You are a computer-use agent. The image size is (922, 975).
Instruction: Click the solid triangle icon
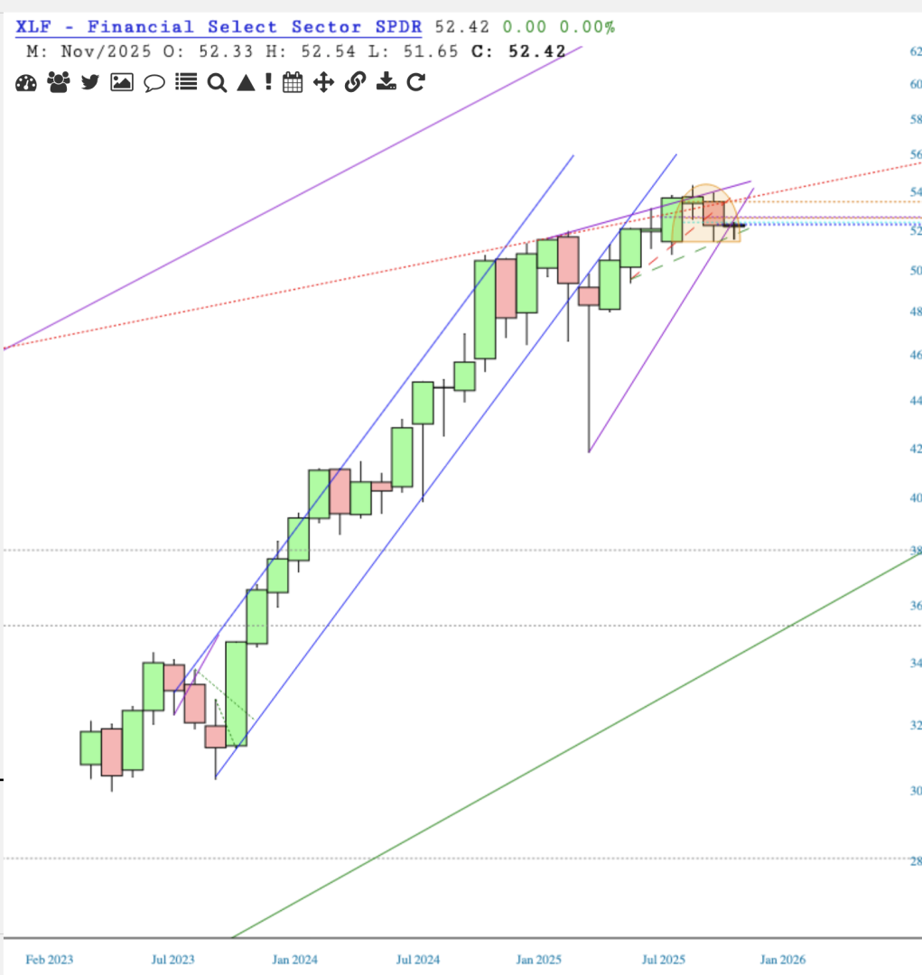tap(247, 83)
